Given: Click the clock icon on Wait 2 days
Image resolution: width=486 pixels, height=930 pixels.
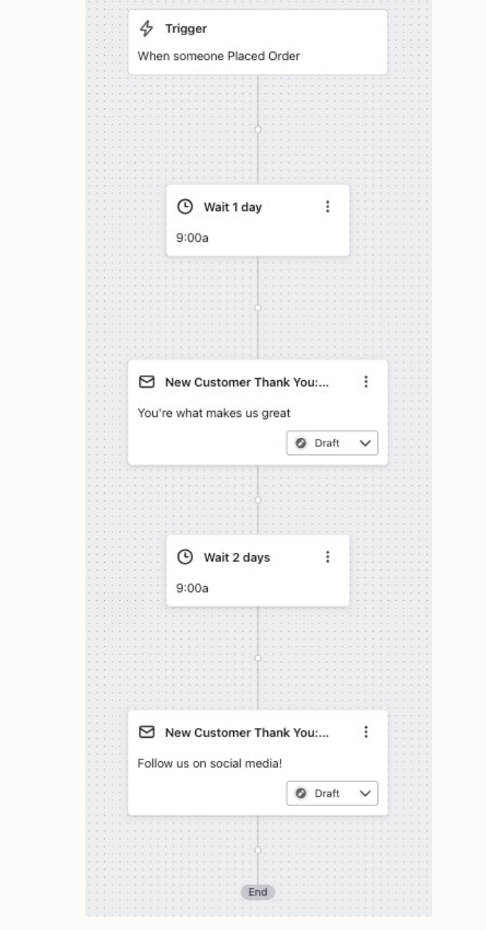Looking at the screenshot, I should click(x=184, y=557).
